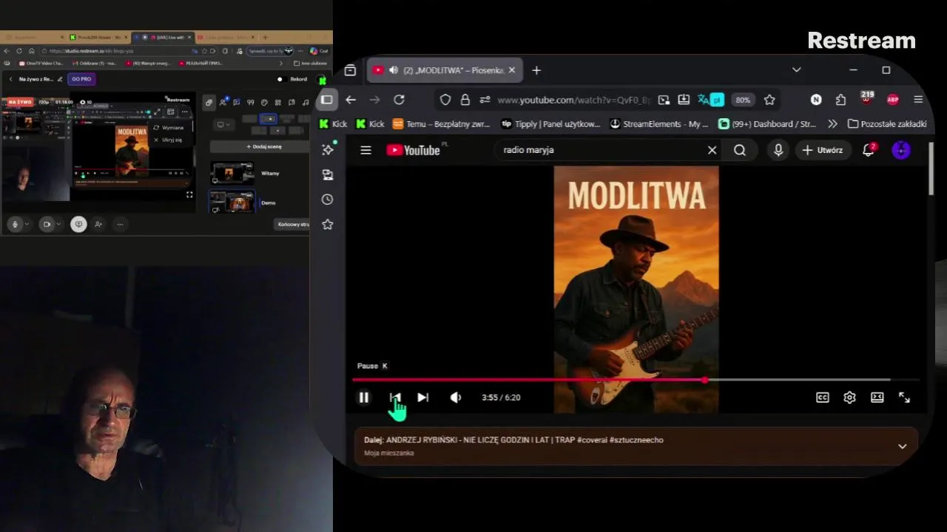Viewport: 947px width, 532px height.
Task: Enter YouTube fullscreen mode
Action: point(904,398)
